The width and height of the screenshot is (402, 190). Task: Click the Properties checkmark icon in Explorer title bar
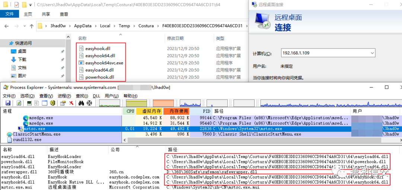[x=16, y=4]
